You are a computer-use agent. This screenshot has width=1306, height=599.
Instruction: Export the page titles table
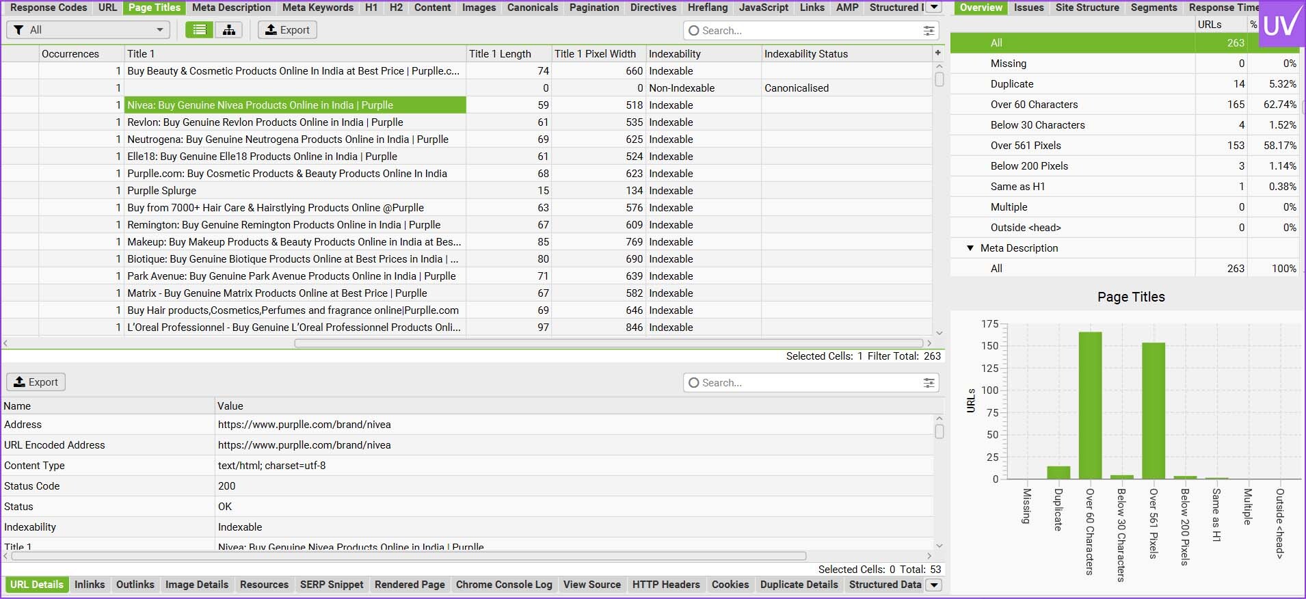pyautogui.click(x=287, y=30)
